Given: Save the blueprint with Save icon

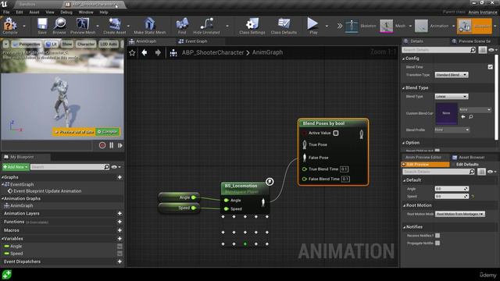Looking at the screenshot, I should pos(42,25).
